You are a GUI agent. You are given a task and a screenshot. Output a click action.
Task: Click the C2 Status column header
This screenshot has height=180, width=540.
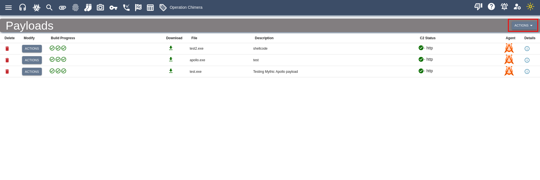pos(427,38)
